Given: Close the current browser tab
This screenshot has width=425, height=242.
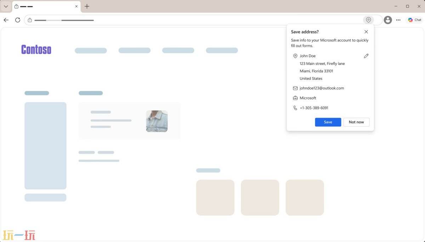Looking at the screenshot, I should pos(76,6).
